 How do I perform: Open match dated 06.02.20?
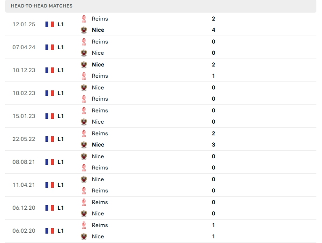coord(161,231)
